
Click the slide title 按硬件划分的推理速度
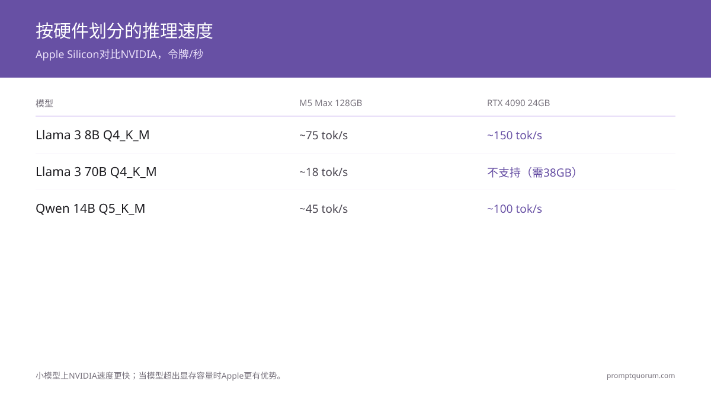point(124,31)
